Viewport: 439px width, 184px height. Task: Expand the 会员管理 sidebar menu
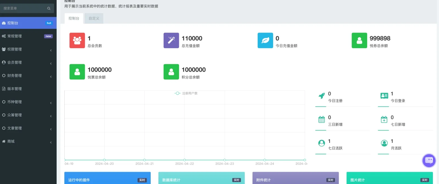(28, 63)
